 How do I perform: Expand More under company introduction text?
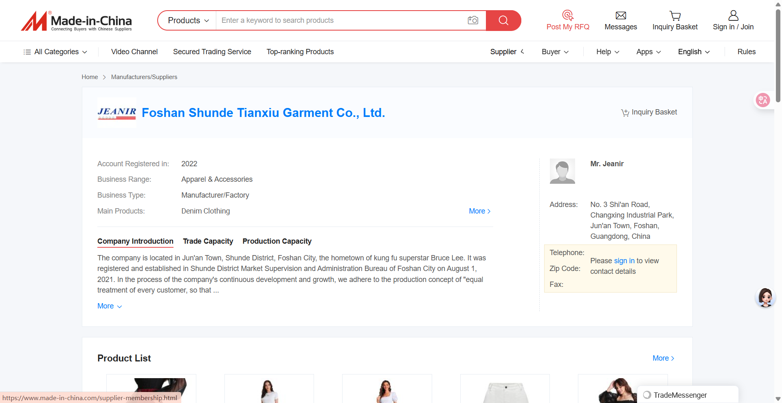click(109, 306)
